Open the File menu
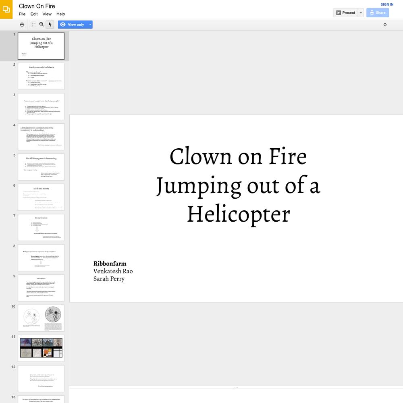 coord(22,14)
